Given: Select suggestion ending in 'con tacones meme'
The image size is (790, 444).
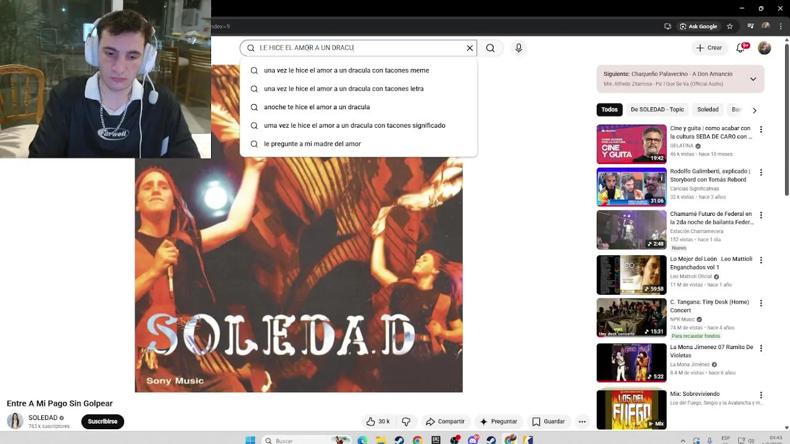Looking at the screenshot, I should coord(358,70).
